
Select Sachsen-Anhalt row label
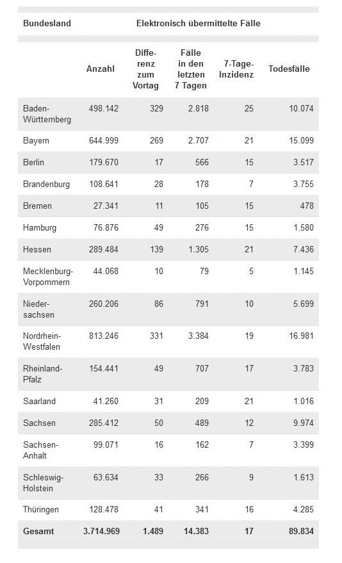tap(40, 450)
